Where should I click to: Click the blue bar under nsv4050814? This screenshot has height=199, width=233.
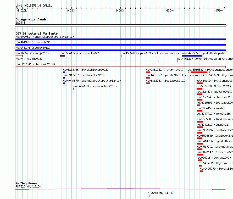[x=120, y=39]
